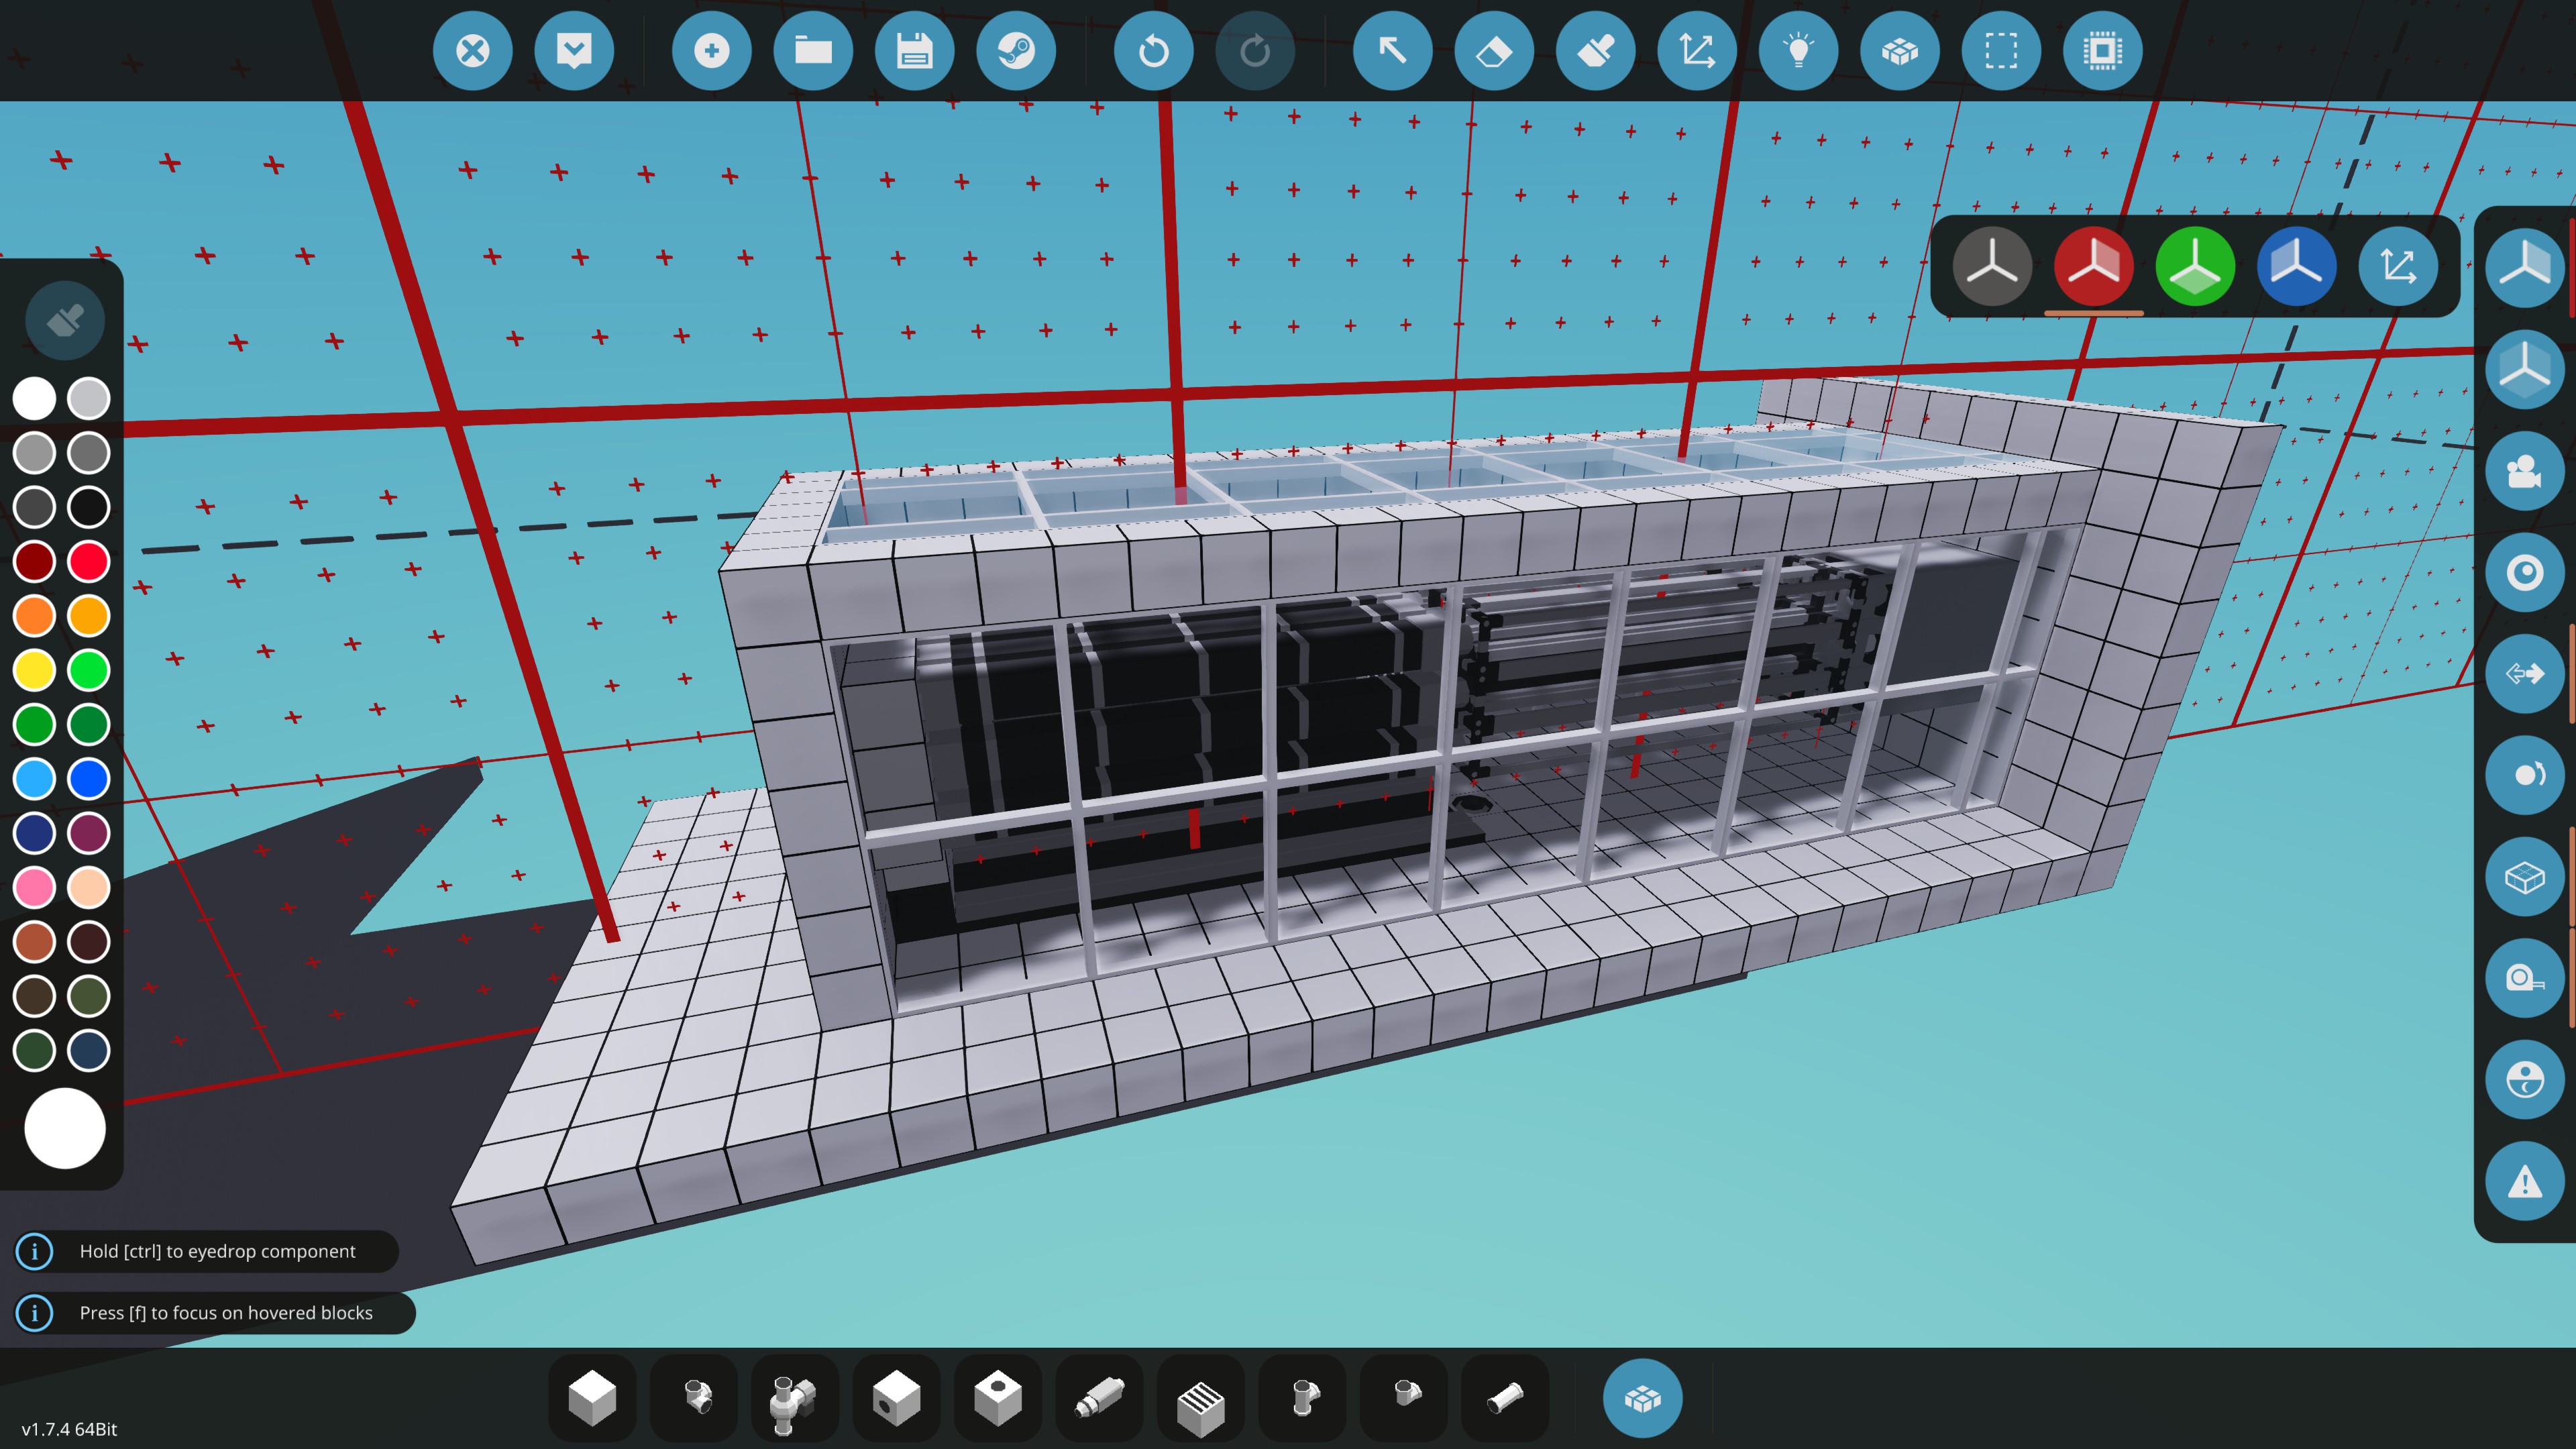This screenshot has height=1449, width=2576.
Task: Close the editor with X button
Action: click(x=472, y=51)
